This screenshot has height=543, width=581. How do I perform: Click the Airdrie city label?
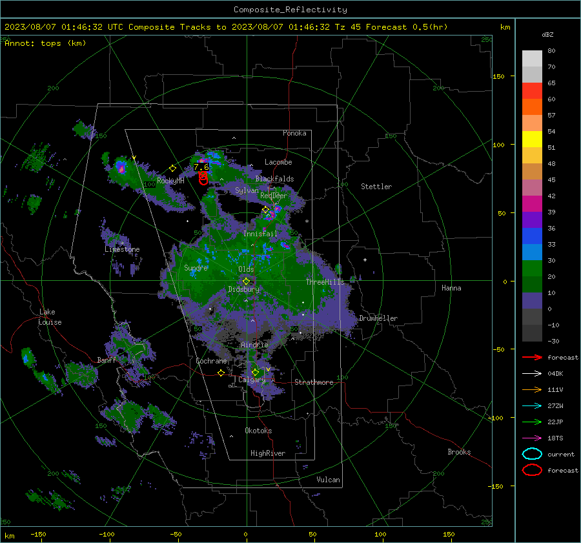[x=254, y=345]
